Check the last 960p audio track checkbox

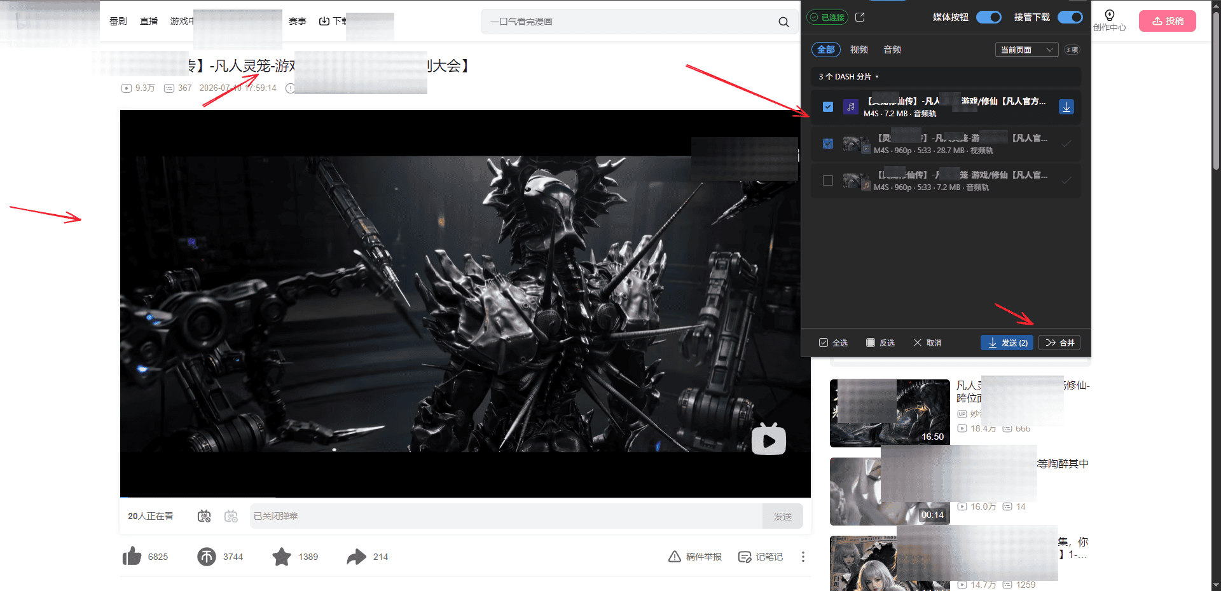coord(828,180)
